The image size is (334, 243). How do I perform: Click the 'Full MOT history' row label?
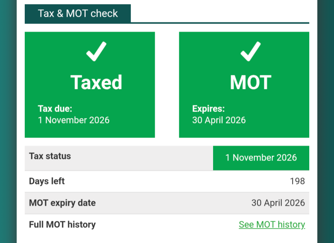pos(62,225)
